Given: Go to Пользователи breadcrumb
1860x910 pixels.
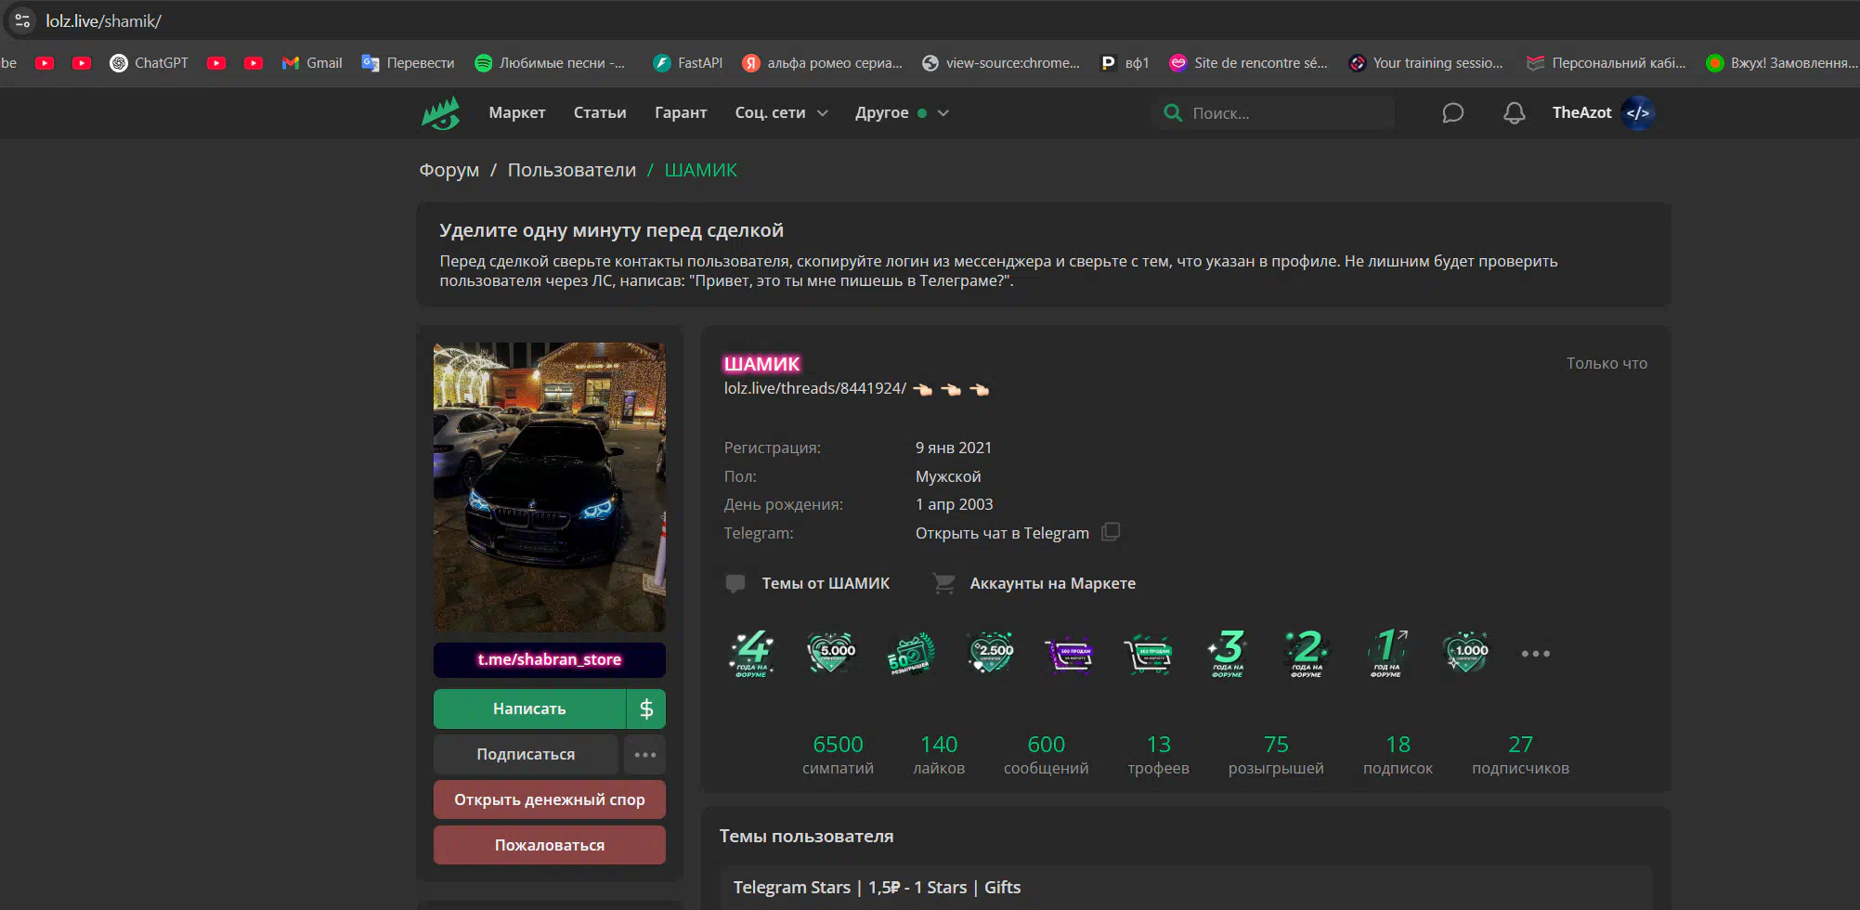Looking at the screenshot, I should [572, 171].
